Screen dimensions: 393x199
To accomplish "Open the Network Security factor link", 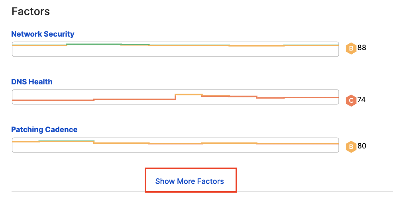I will (x=43, y=34).
